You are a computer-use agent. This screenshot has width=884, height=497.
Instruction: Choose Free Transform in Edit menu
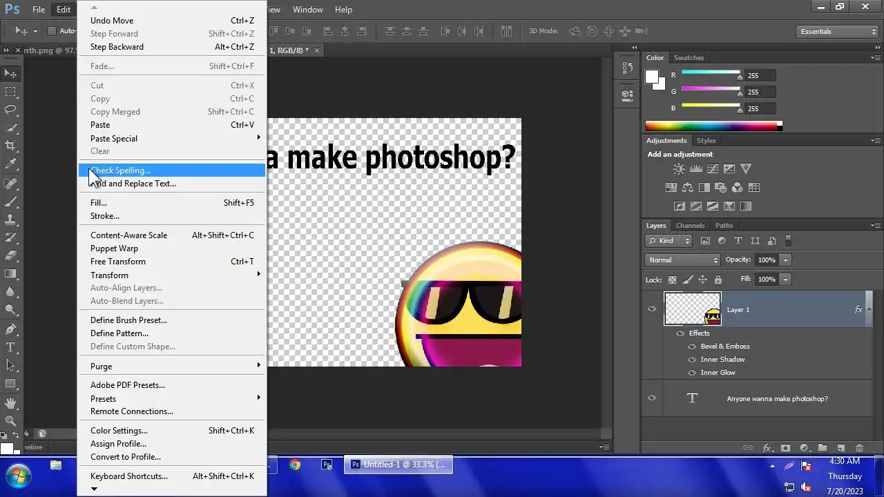[x=172, y=262]
